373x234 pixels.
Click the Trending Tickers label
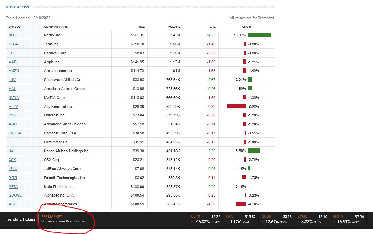20,219
